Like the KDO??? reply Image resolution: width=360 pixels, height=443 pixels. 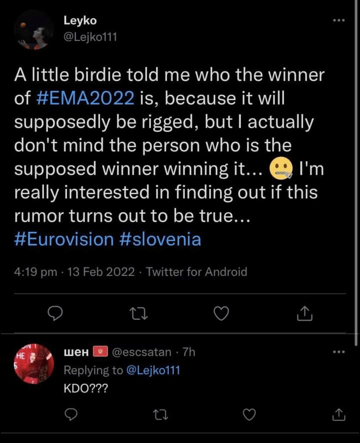(249, 413)
